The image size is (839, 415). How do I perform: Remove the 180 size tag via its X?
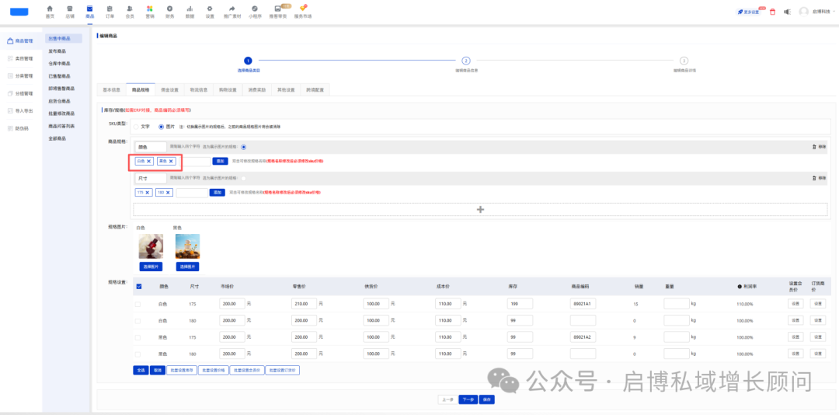(x=168, y=192)
